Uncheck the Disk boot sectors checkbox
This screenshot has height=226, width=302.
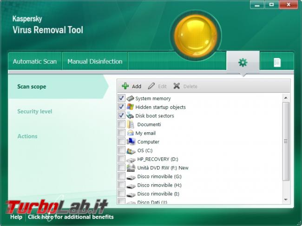coord(121,116)
